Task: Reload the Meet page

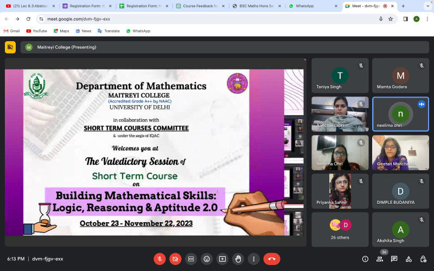Action: [28, 19]
